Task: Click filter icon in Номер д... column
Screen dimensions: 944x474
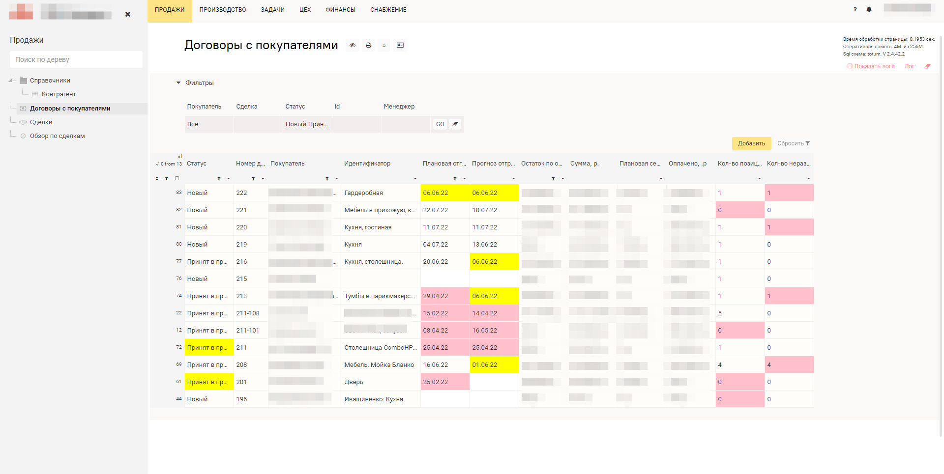Action: (253, 178)
